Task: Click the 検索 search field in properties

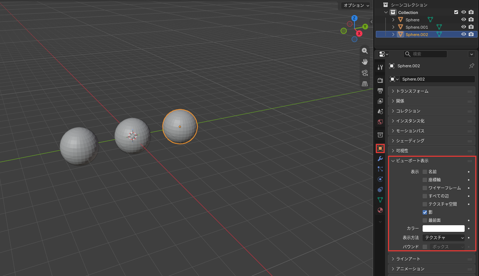Action: [x=425, y=54]
